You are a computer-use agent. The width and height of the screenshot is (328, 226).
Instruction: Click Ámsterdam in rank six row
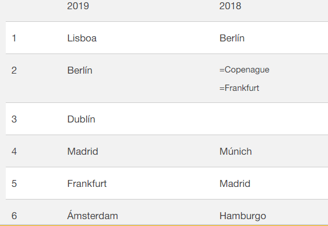pos(92,215)
